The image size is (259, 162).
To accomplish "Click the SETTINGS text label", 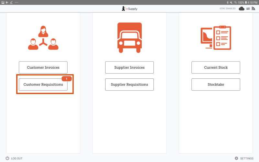I will coord(247,158).
